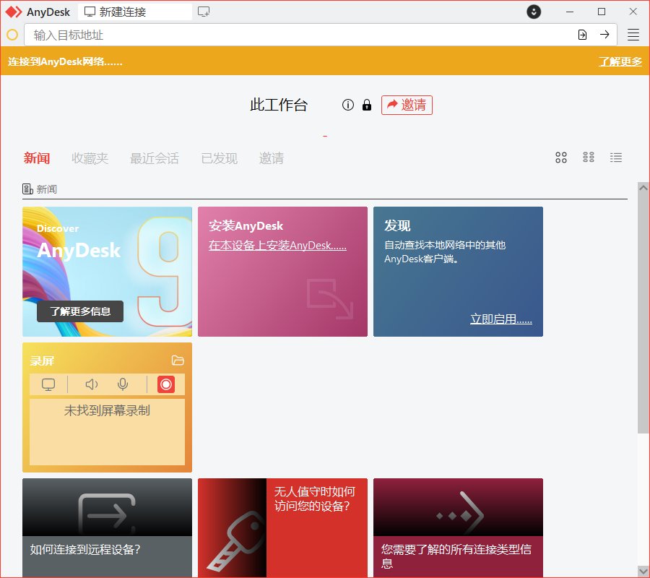Click the info icon beside 此工作台
The height and width of the screenshot is (578, 650).
(348, 105)
